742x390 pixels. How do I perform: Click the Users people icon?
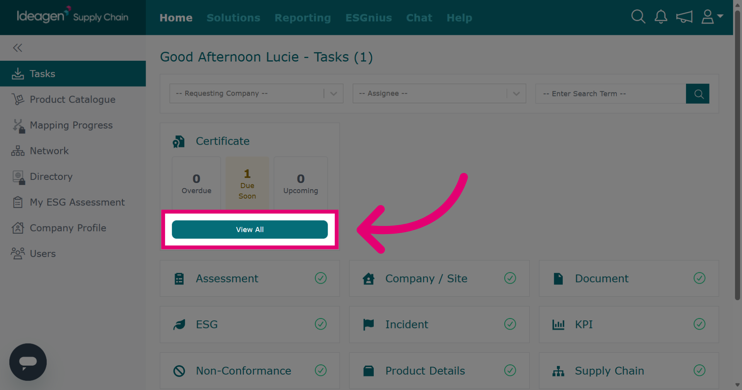pos(18,253)
